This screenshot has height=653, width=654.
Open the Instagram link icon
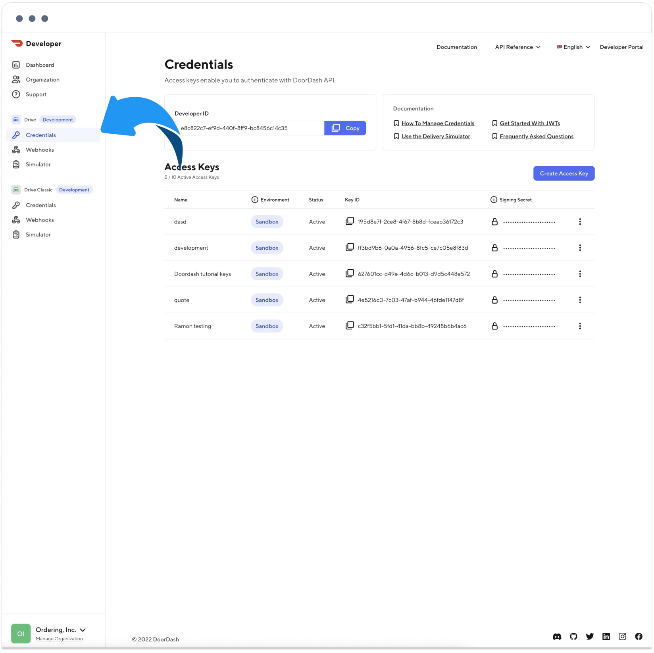coord(622,636)
